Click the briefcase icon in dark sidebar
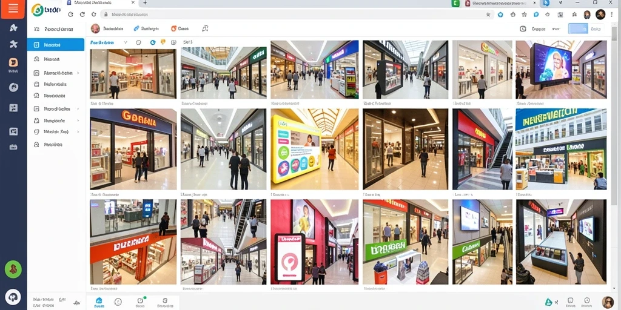This screenshot has height=310, width=621. 13,147
